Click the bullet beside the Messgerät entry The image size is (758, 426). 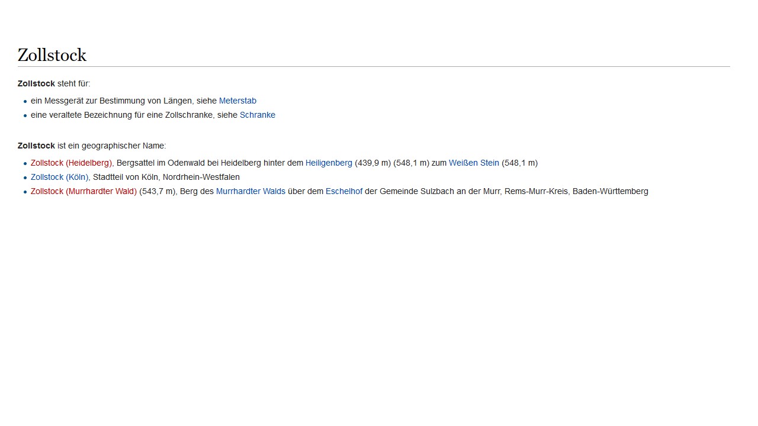[25, 101]
